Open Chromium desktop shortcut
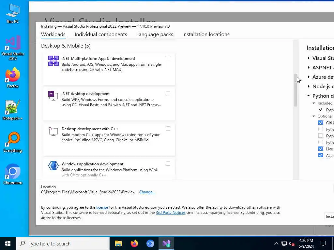Image resolution: width=334 pixels, height=250 pixels. point(13,174)
